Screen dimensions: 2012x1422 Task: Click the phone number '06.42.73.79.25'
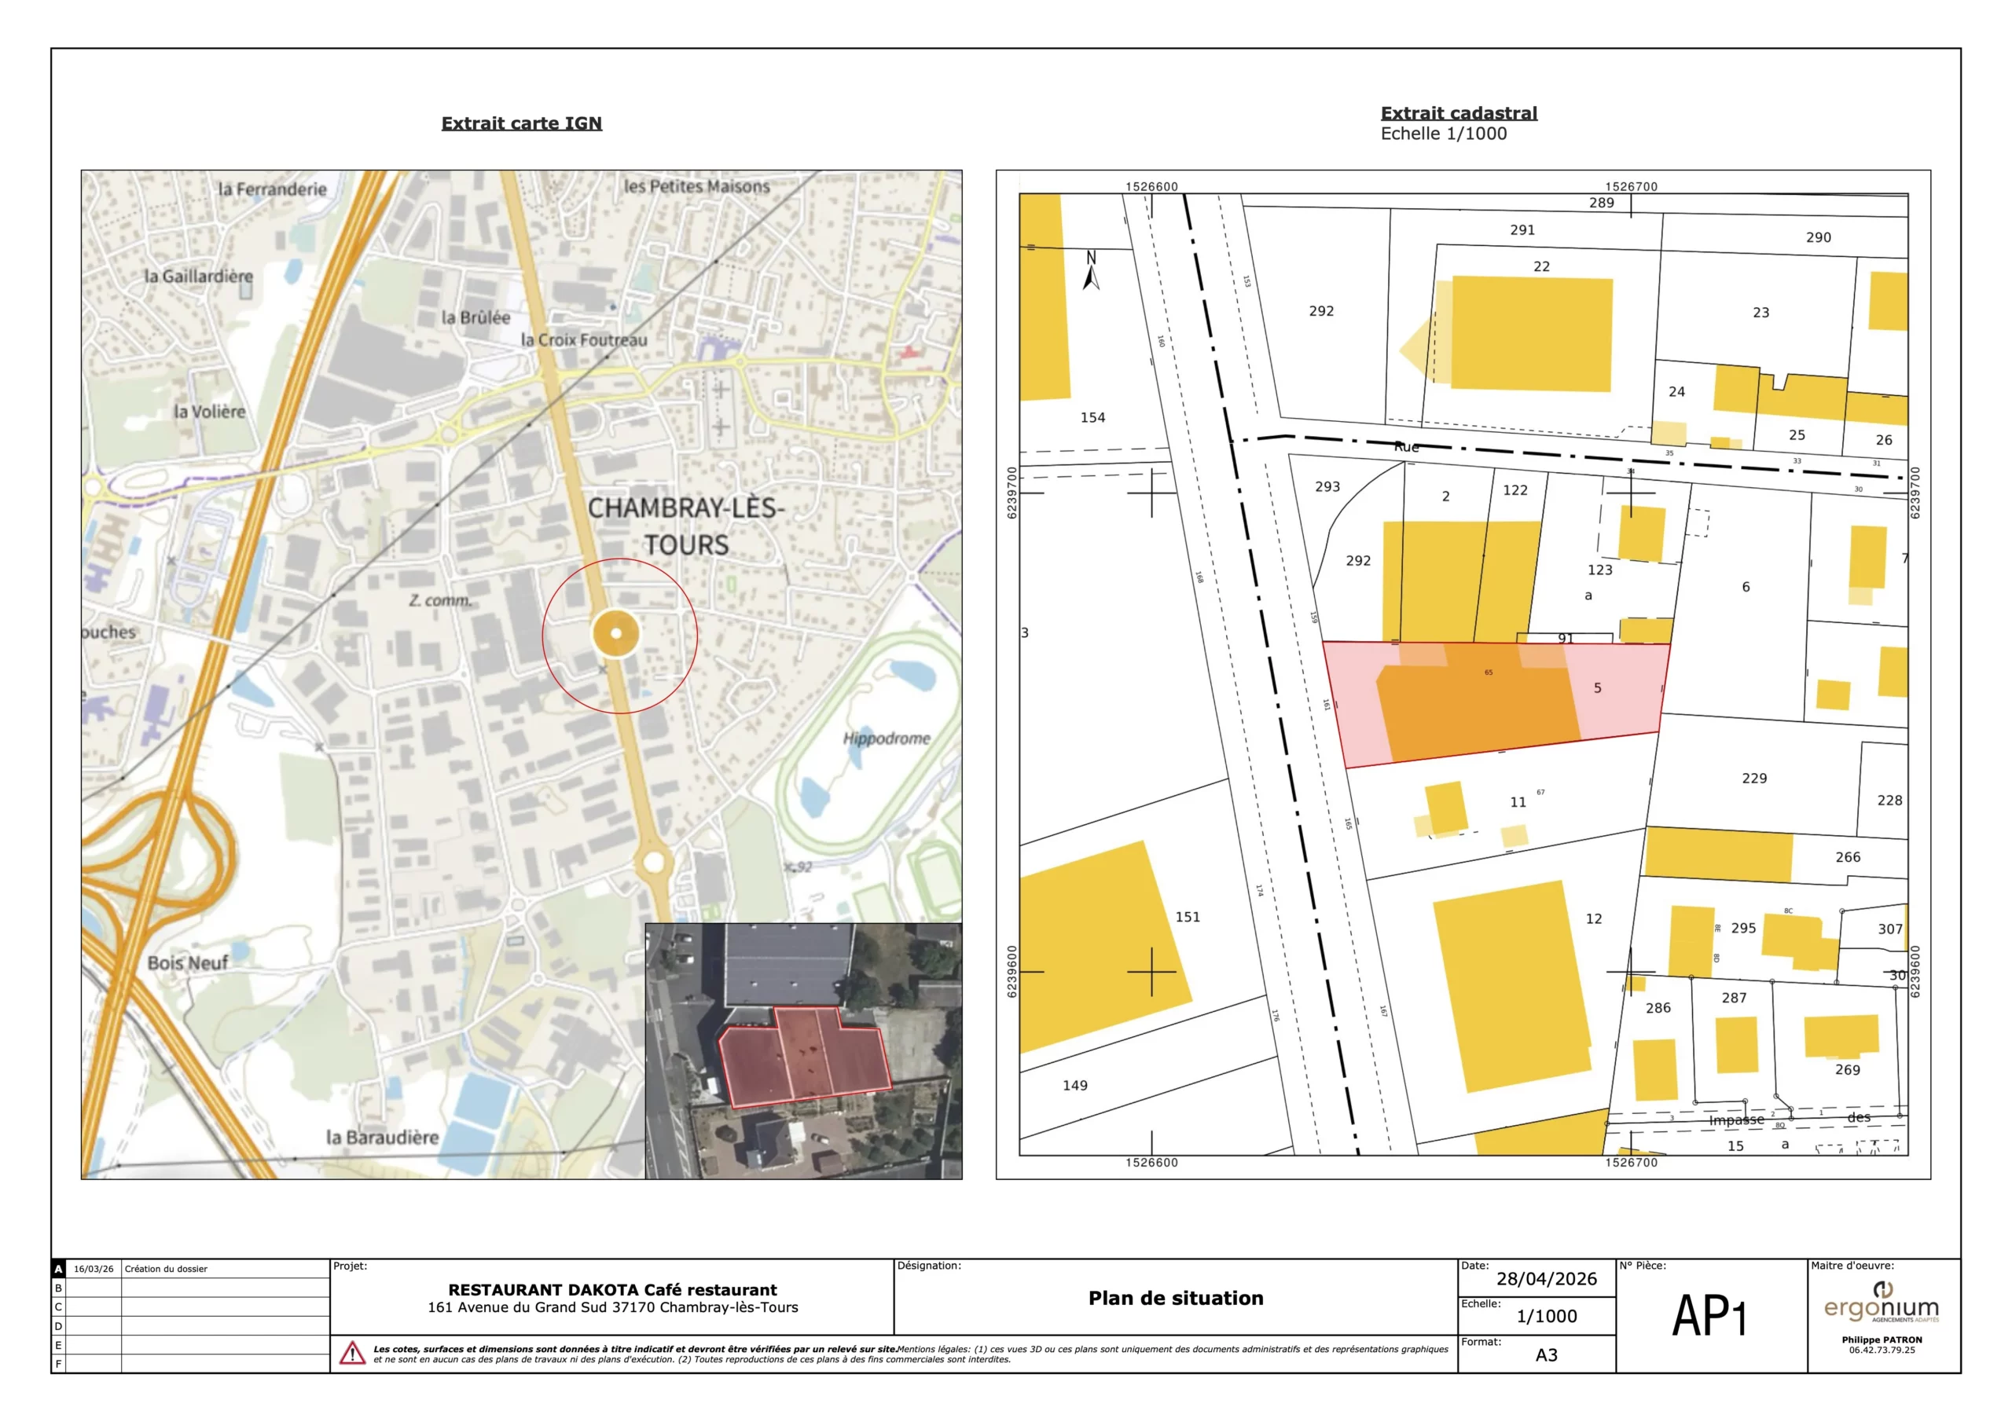(x=1882, y=1351)
